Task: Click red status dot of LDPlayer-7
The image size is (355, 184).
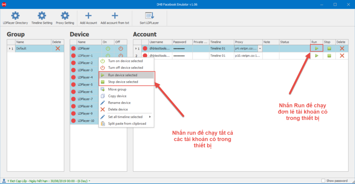Action: pyautogui.click(x=73, y=99)
